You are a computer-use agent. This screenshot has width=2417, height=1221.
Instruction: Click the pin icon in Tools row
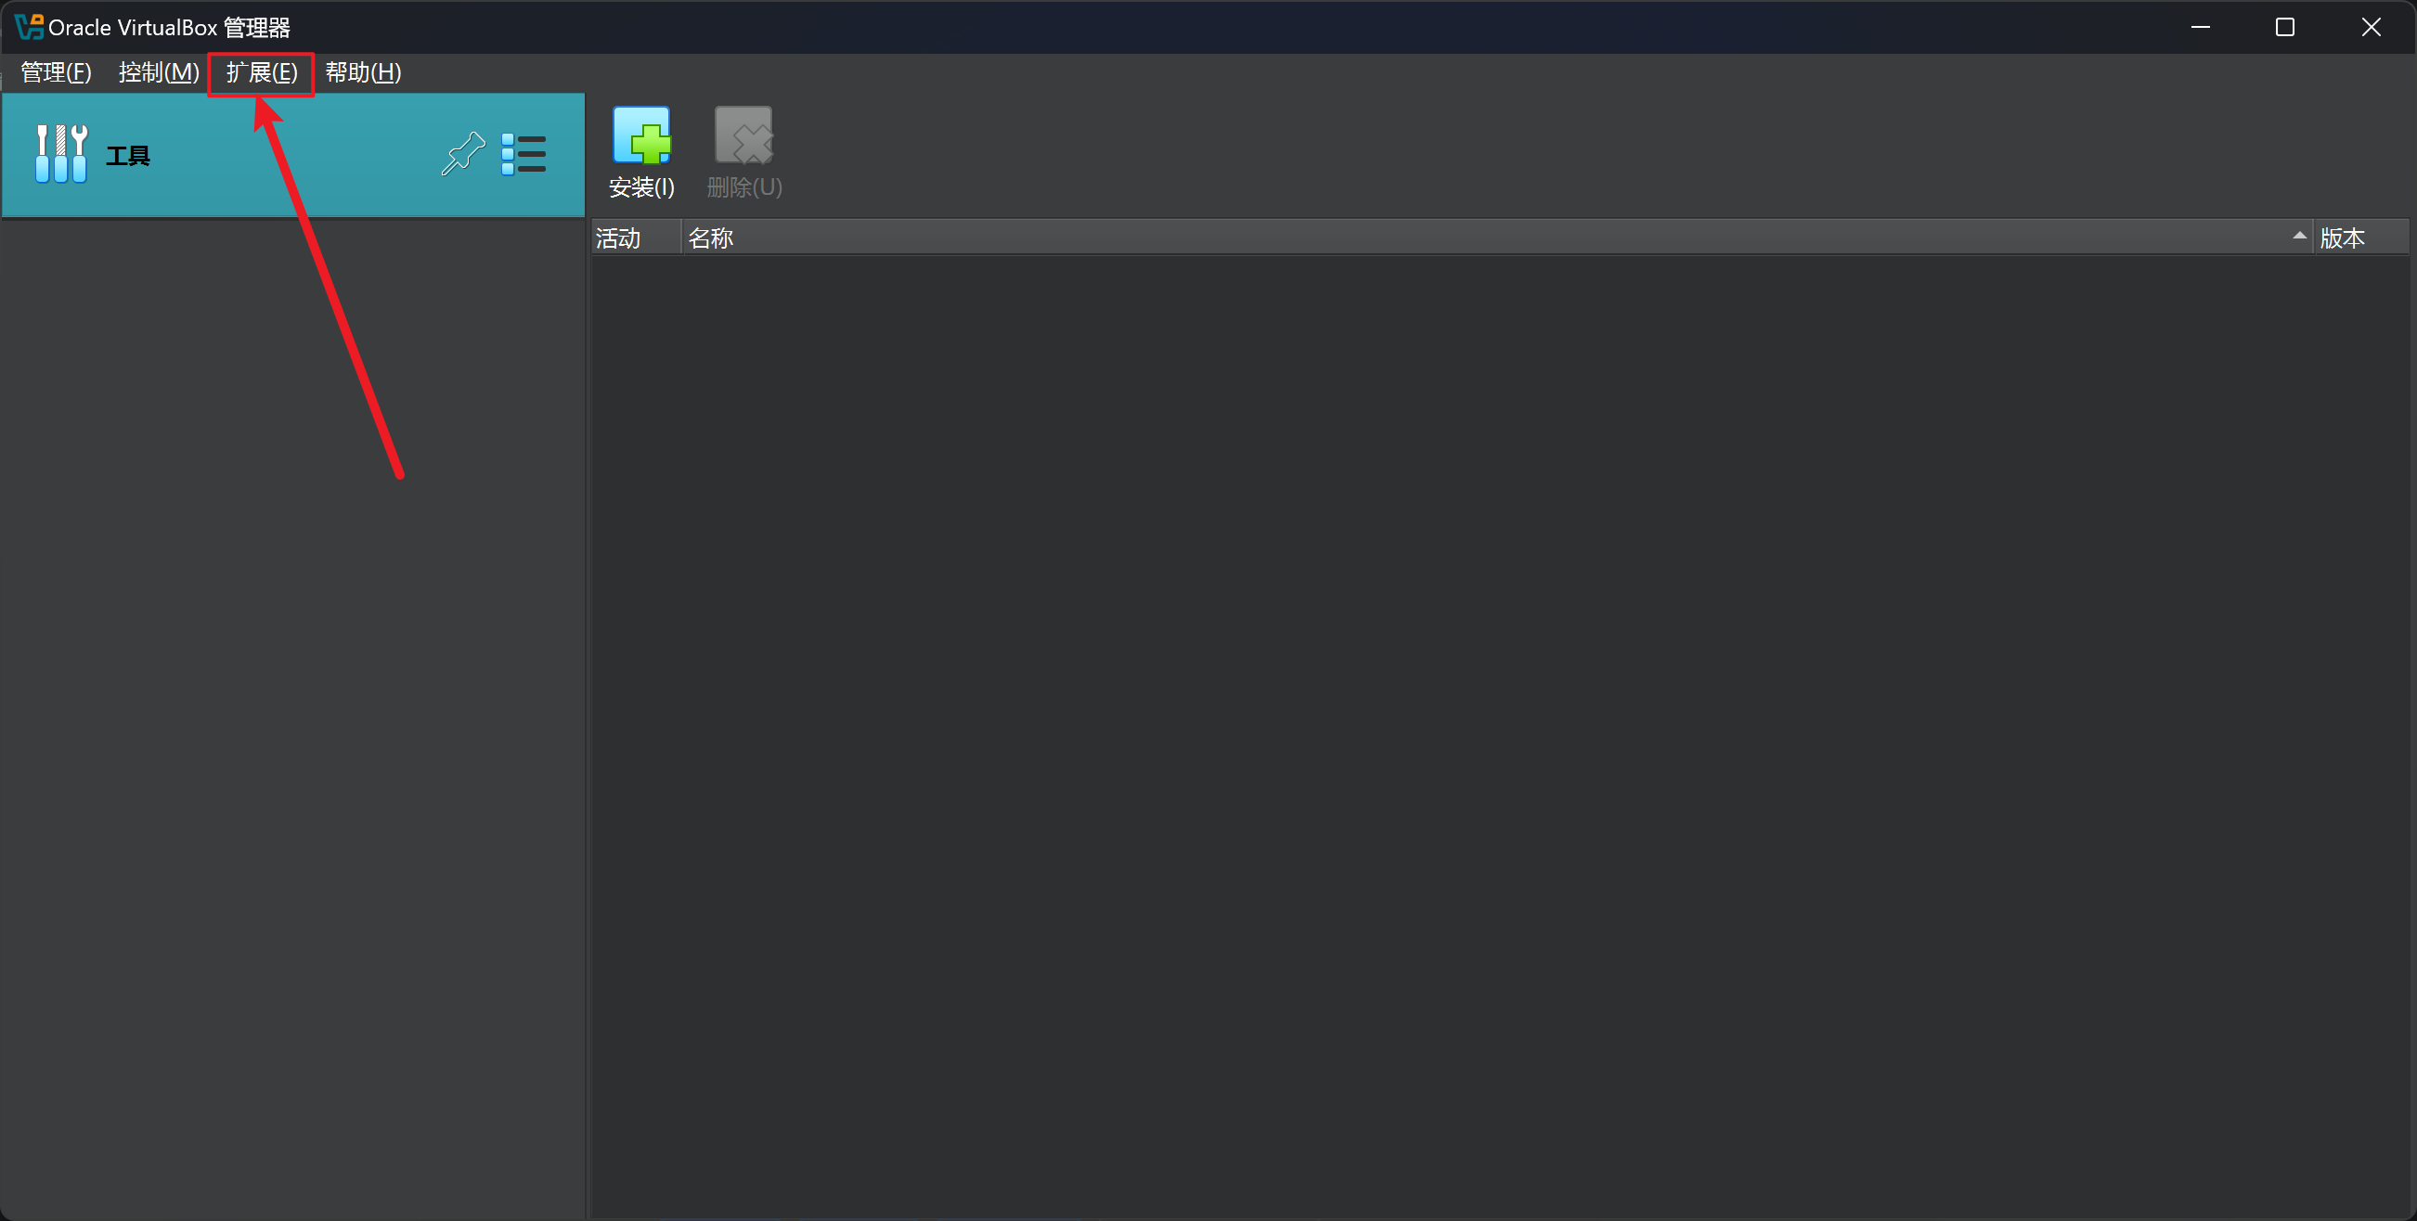[x=462, y=154]
